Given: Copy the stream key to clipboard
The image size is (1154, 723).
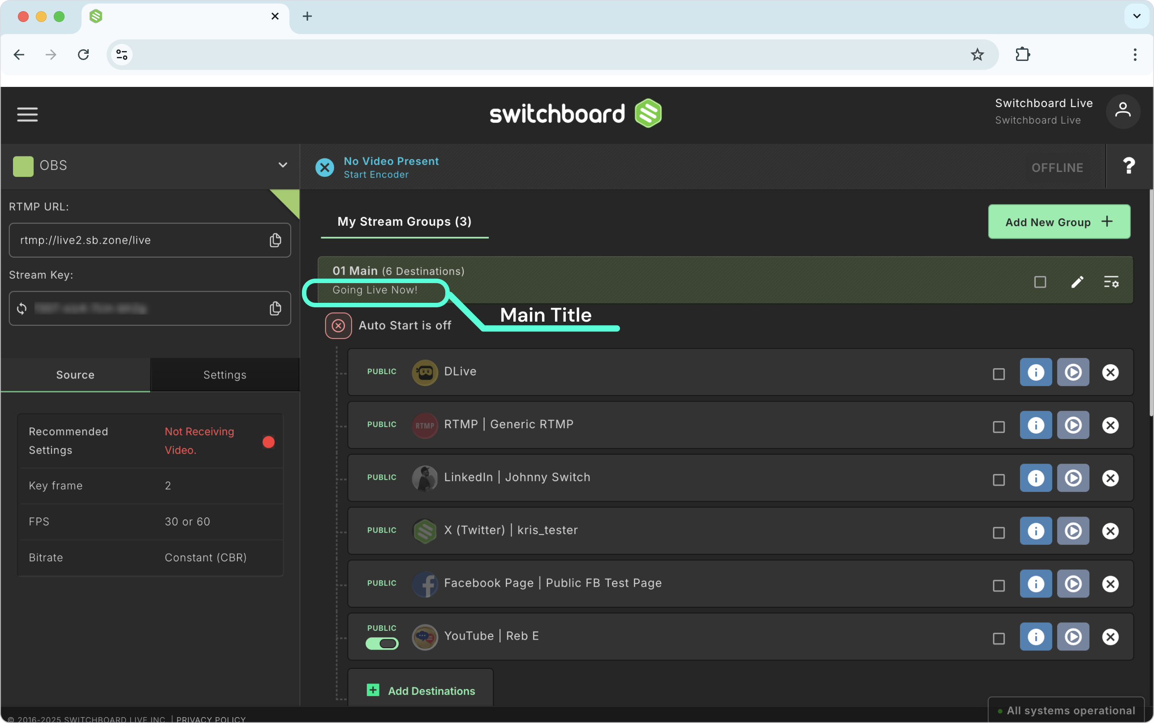Looking at the screenshot, I should pyautogui.click(x=275, y=309).
